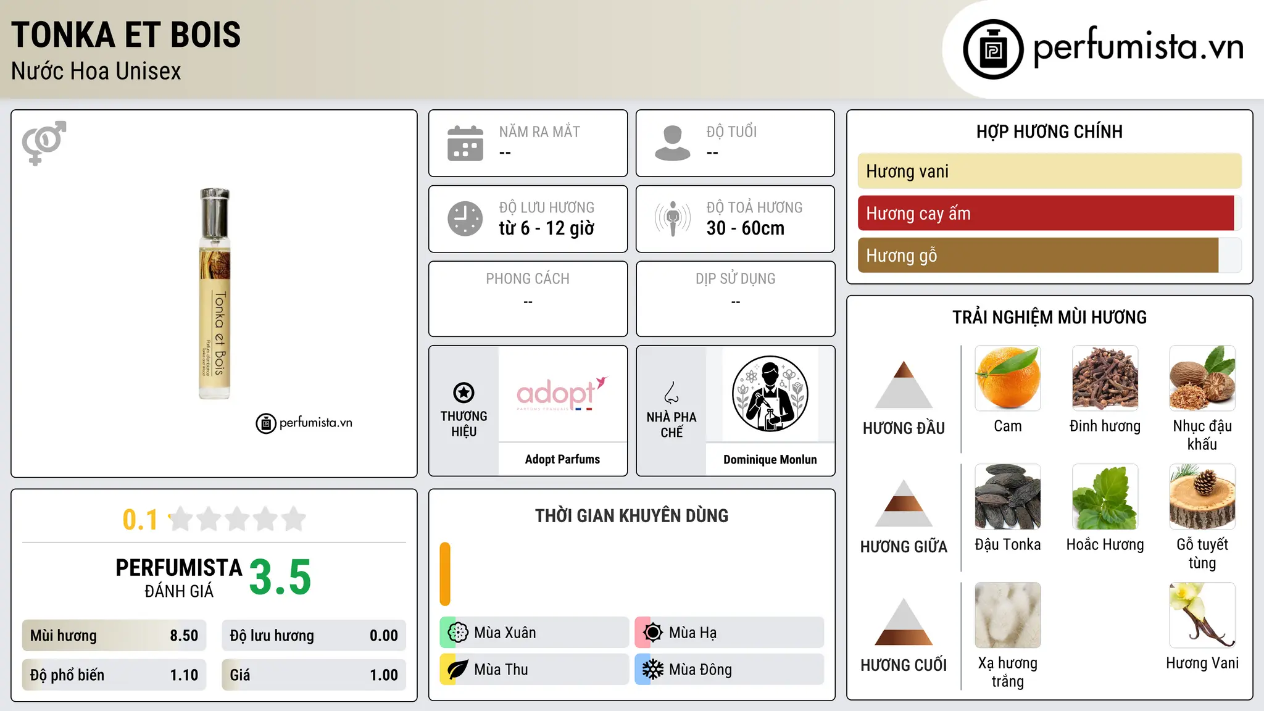
Task: Click the green 3.5 Perfumista score
Action: (280, 577)
